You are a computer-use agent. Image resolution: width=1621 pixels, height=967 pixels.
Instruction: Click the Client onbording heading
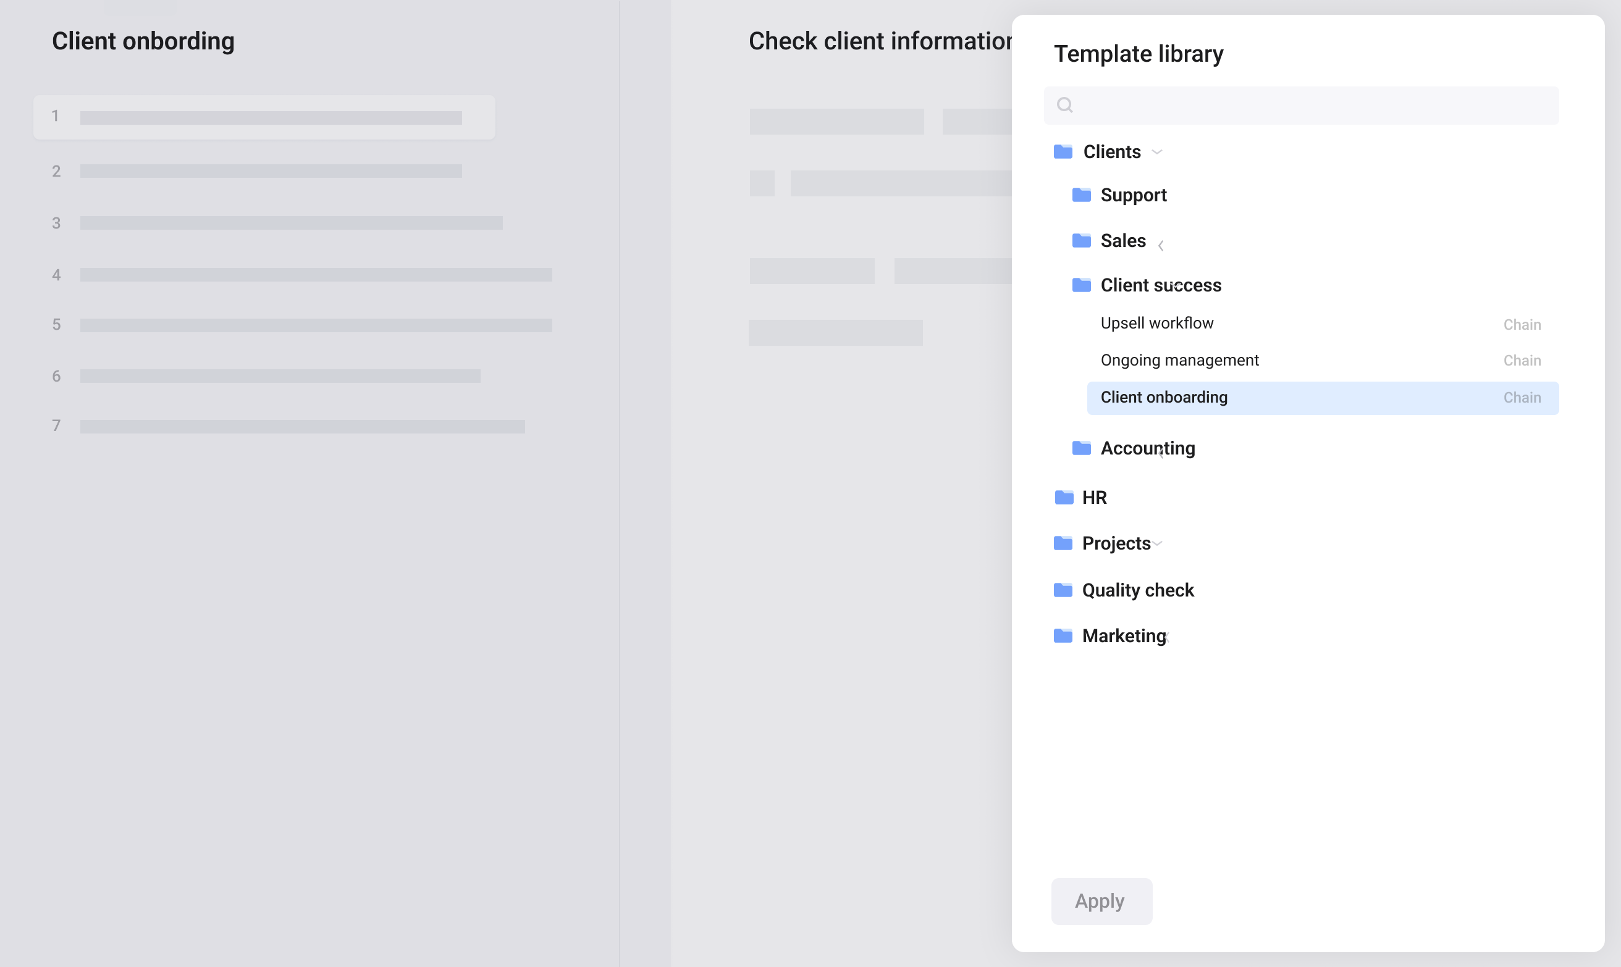(x=143, y=42)
